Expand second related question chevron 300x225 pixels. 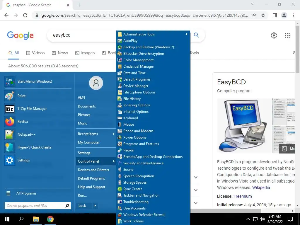click(196, 190)
